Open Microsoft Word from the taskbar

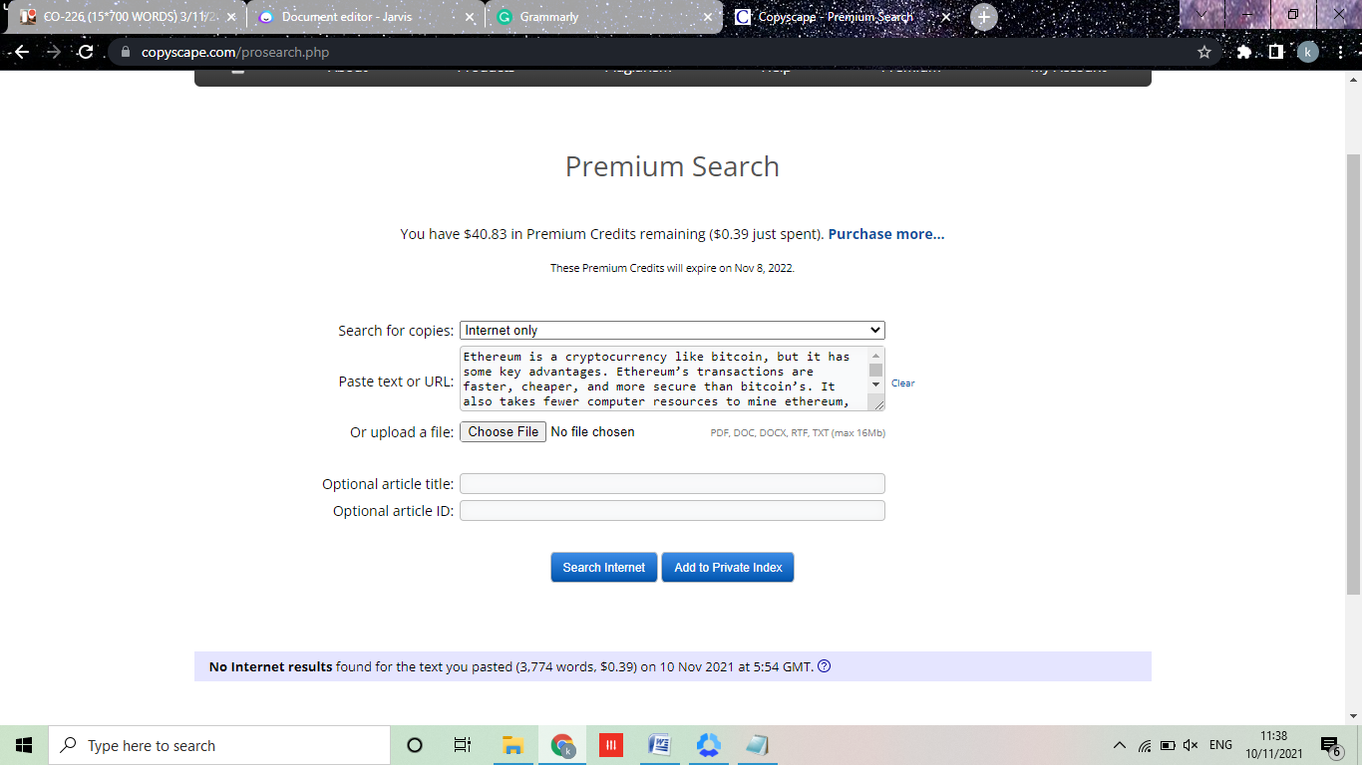coord(660,745)
